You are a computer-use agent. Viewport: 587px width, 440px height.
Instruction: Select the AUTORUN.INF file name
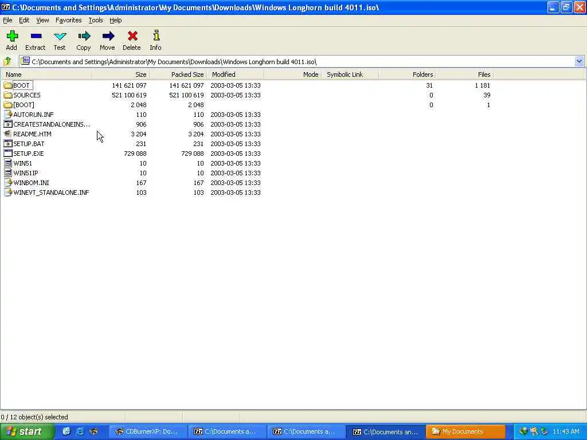point(33,115)
